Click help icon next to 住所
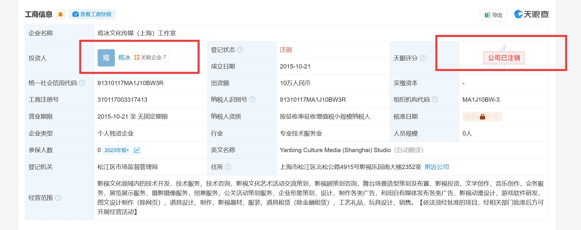The width and height of the screenshot is (581, 230). [x=228, y=167]
